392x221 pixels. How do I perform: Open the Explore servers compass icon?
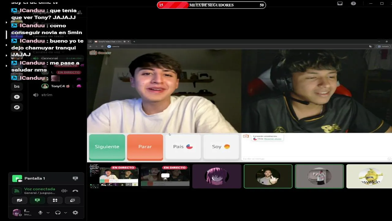(17, 107)
